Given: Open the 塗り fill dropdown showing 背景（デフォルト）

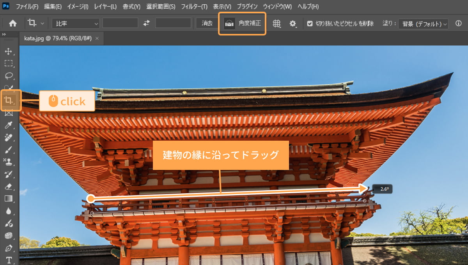Looking at the screenshot, I should (423, 24).
